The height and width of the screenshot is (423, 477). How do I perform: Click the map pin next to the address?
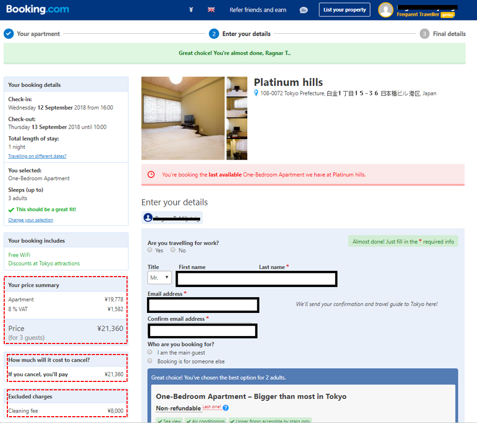coord(256,93)
